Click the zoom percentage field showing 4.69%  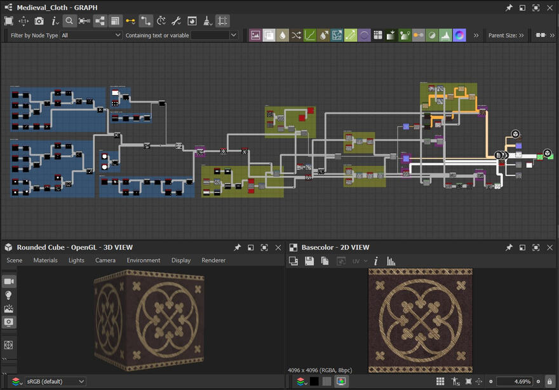coord(515,381)
